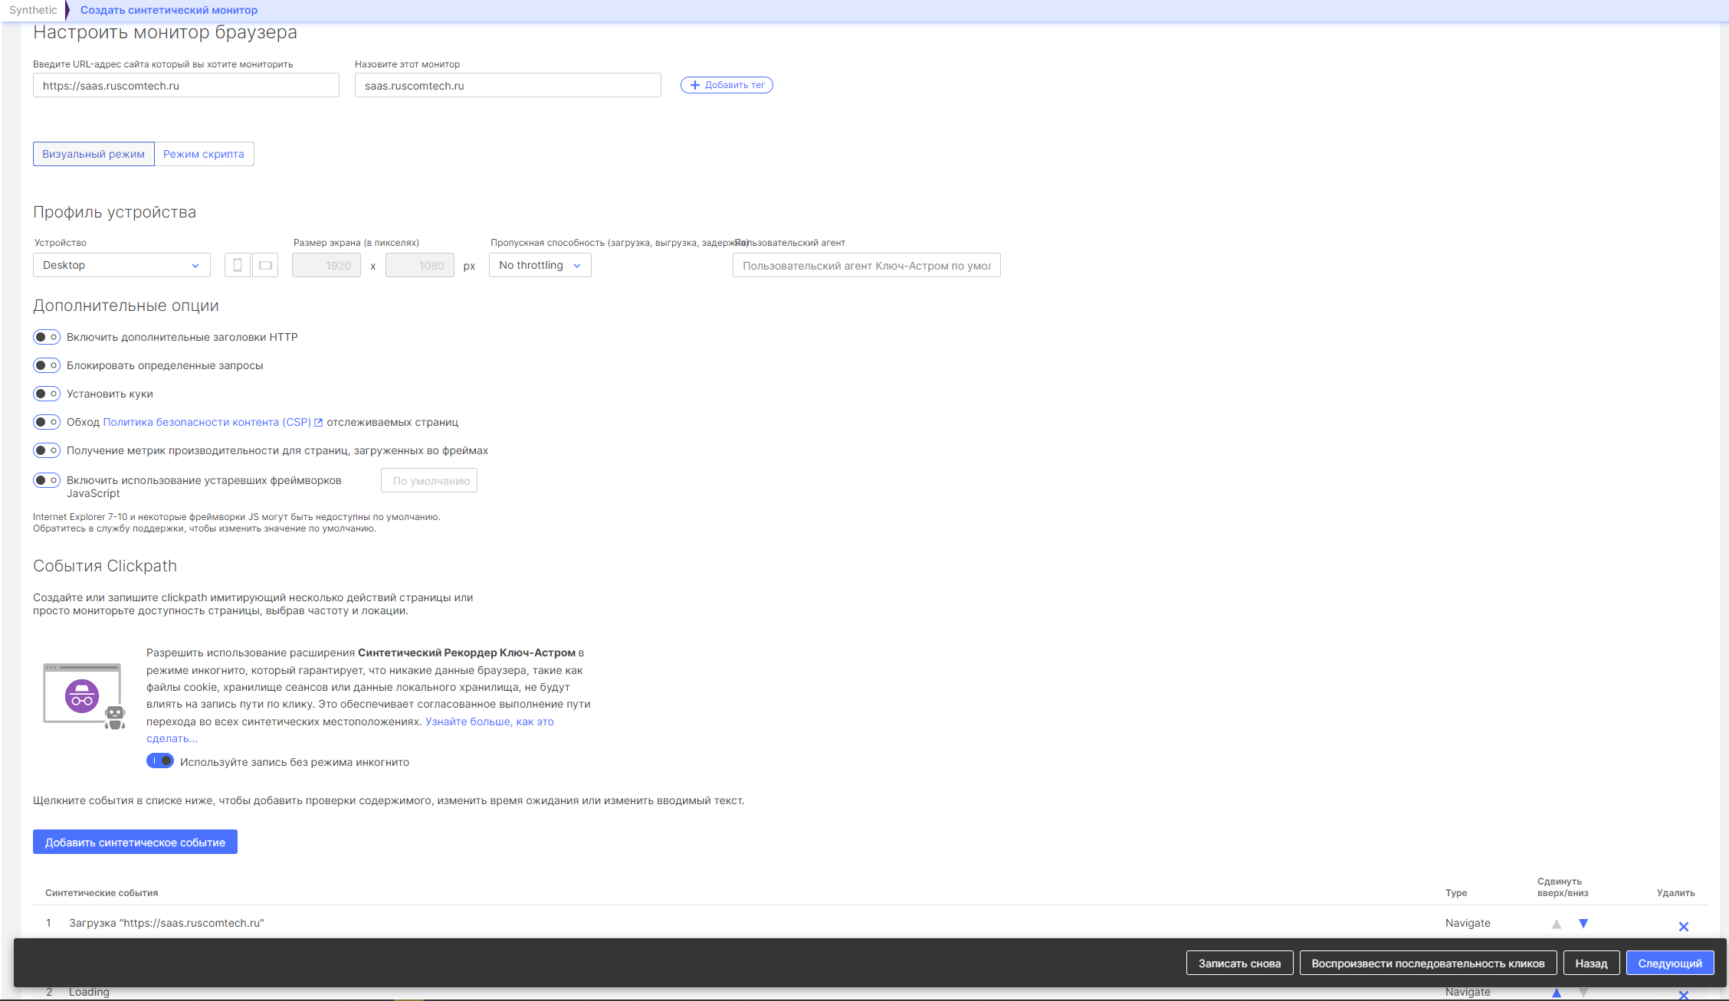1729x1001 pixels.
Task: Open the Desktop device dropdown
Action: (x=121, y=265)
